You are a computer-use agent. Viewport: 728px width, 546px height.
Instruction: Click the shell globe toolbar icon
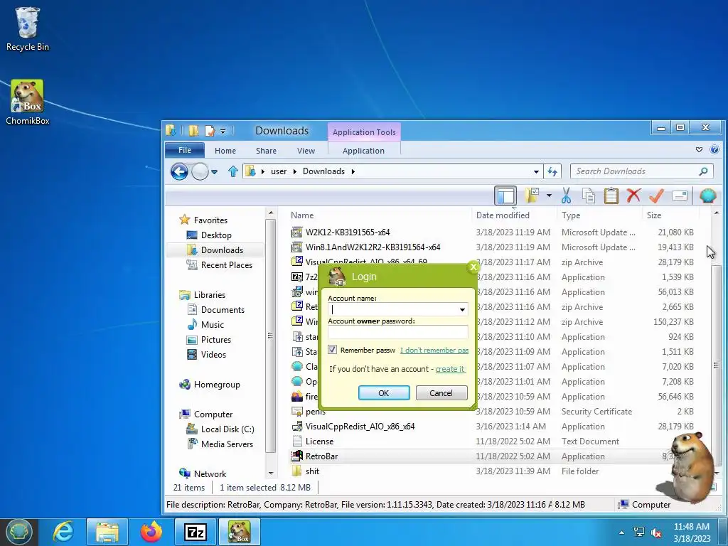(707, 196)
